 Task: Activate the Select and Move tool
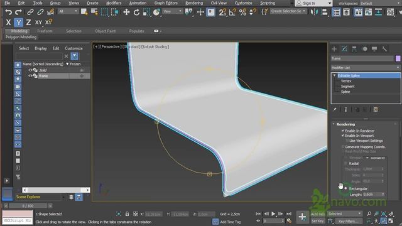coord(126,12)
